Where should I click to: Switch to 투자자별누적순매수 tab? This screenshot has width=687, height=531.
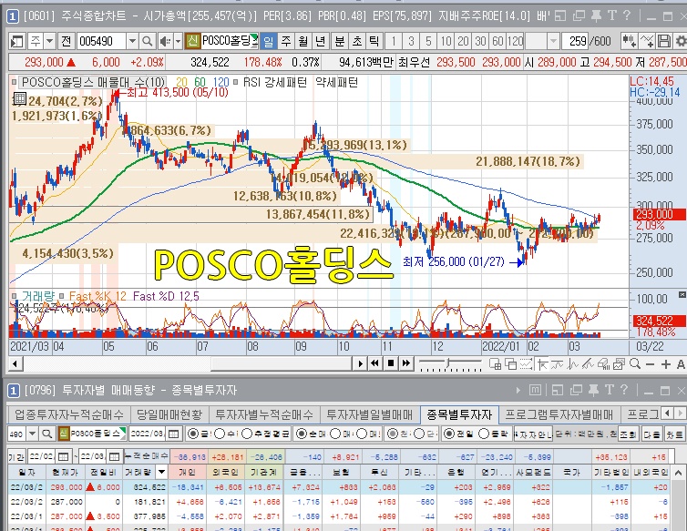(x=264, y=414)
